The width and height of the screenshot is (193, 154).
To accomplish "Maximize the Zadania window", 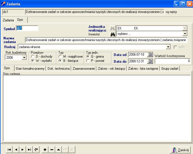I will click(x=183, y=4).
